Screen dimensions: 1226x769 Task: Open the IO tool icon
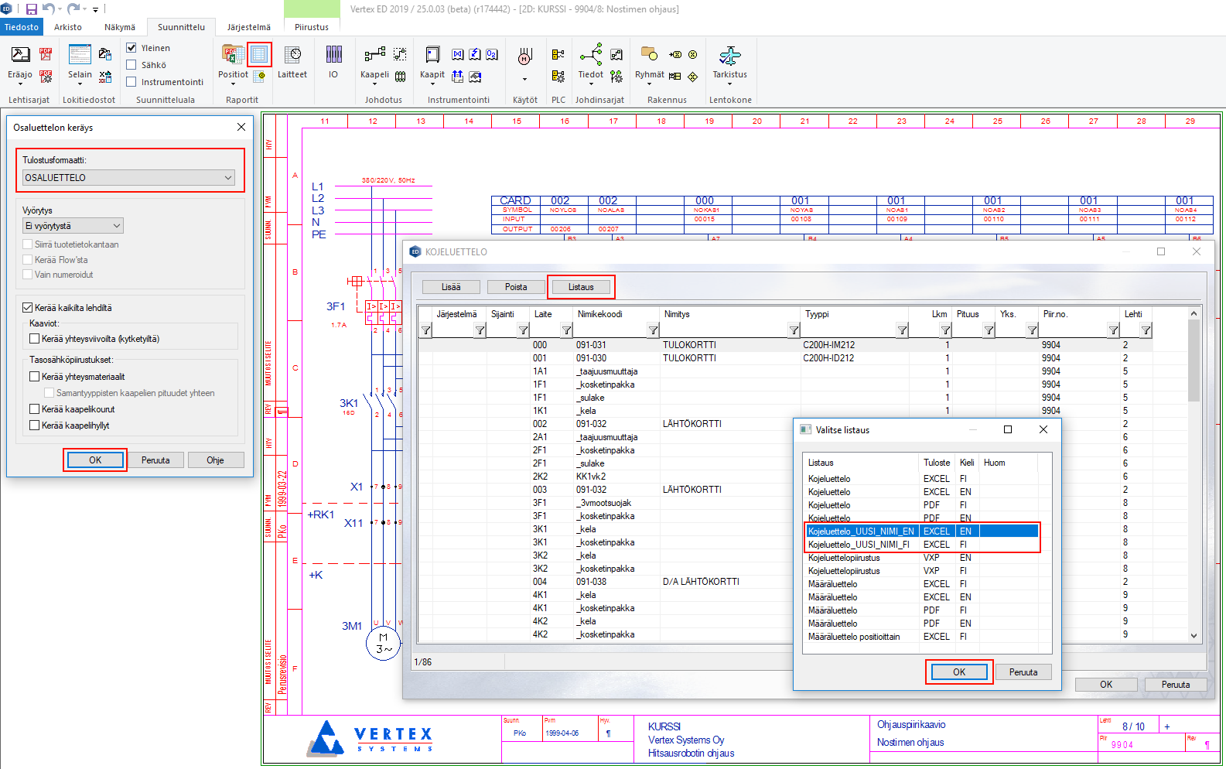pos(333,56)
